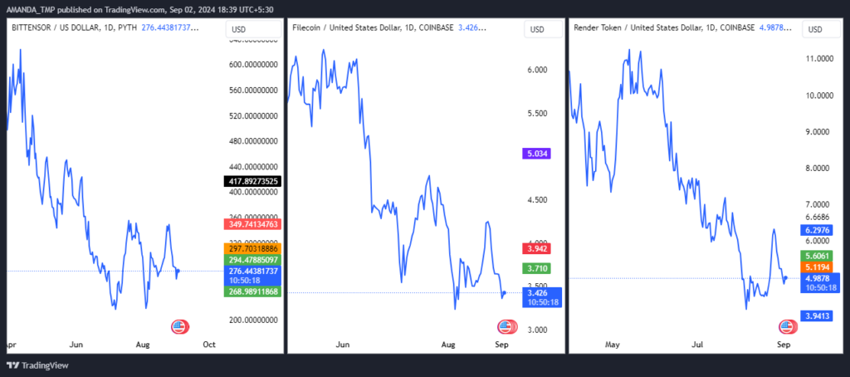Screen dimensions: 850x377
Task: Select the green 3.710 price label
Action: (x=535, y=268)
